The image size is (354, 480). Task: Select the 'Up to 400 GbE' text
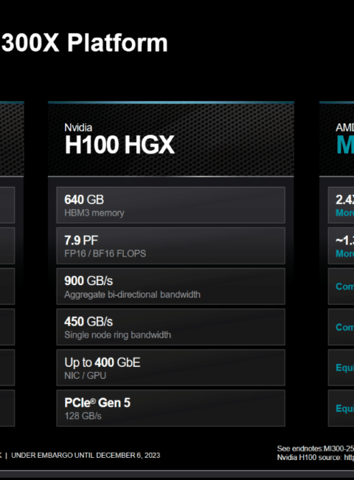103,363
